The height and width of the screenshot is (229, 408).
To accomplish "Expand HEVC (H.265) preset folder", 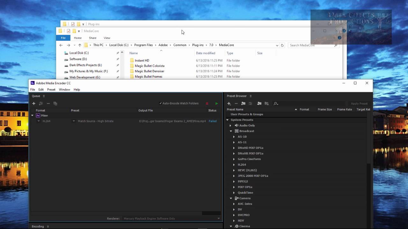I will 234,170.
